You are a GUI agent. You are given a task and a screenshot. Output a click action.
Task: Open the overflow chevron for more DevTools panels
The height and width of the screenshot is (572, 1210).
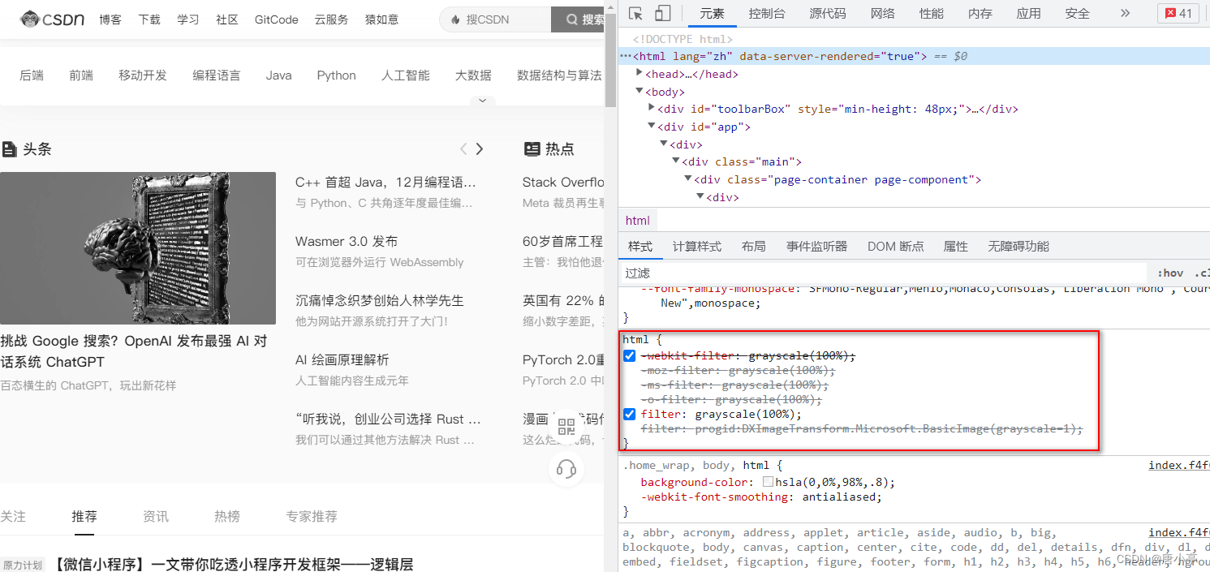[x=1124, y=13]
